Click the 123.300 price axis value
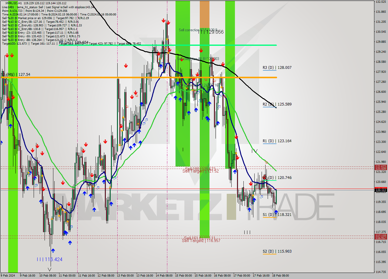388x279 pixels. point(381,142)
